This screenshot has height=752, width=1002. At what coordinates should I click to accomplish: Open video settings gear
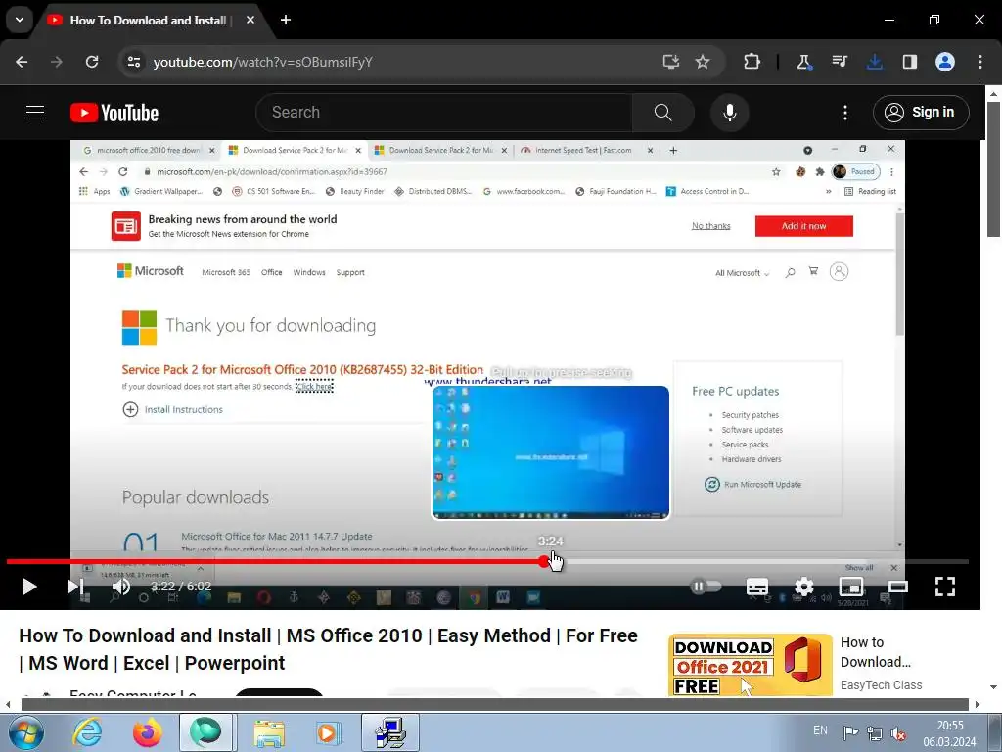click(x=804, y=587)
